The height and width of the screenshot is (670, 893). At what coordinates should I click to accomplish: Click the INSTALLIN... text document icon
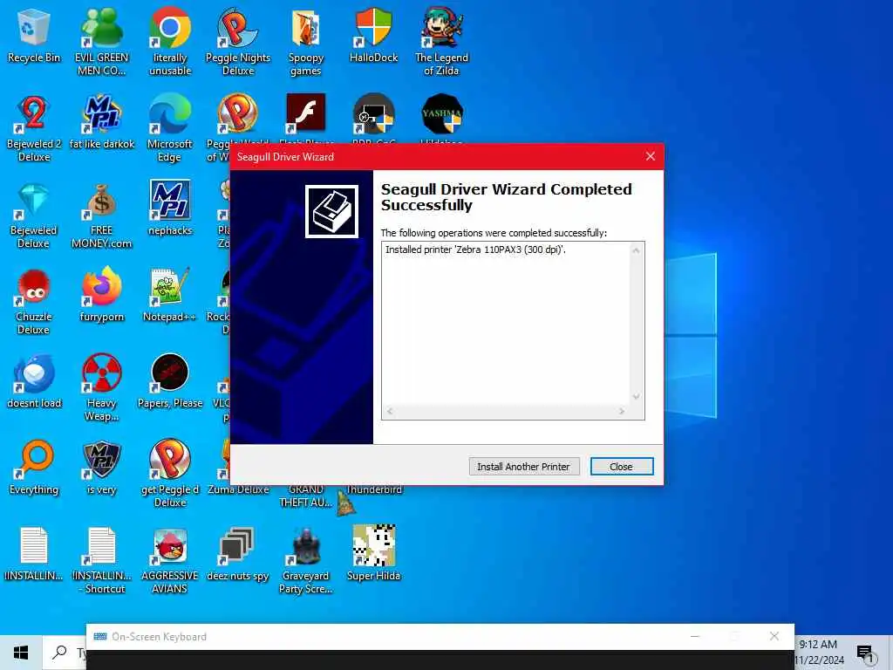[x=34, y=554]
